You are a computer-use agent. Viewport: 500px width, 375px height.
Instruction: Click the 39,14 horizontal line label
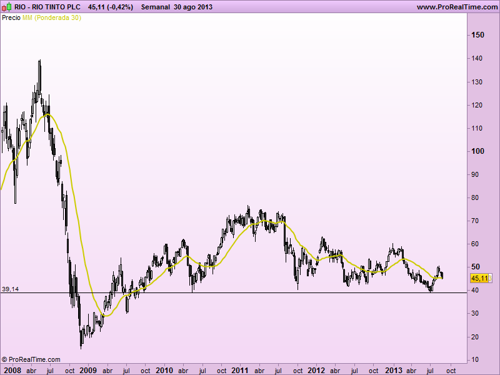10,289
